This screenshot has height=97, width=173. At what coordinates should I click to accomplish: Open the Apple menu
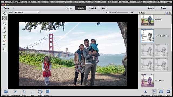4,2
